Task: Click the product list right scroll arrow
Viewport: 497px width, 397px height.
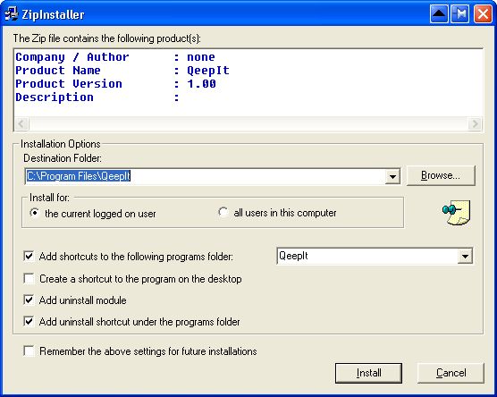Action: click(x=475, y=123)
